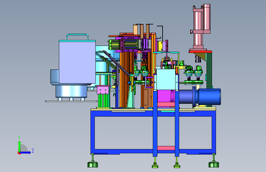Select the dark blue motor housing
Viewport: 266px width, 172px height.
click(x=209, y=97)
